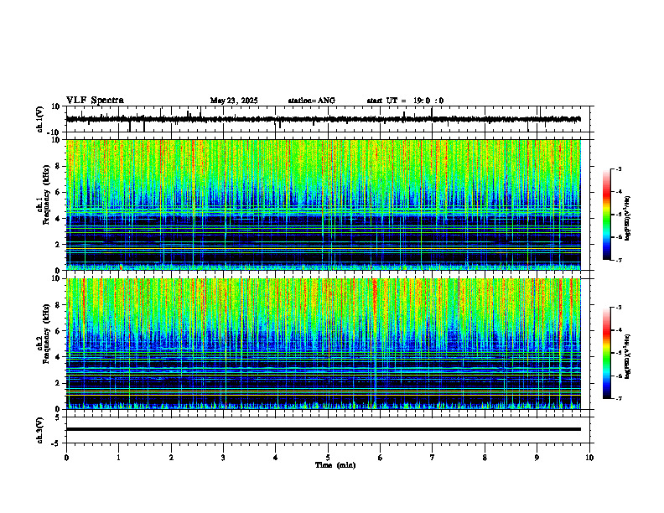664x513 pixels.
Task: Click time-axis tick label "4"
Action: [x=276, y=458]
